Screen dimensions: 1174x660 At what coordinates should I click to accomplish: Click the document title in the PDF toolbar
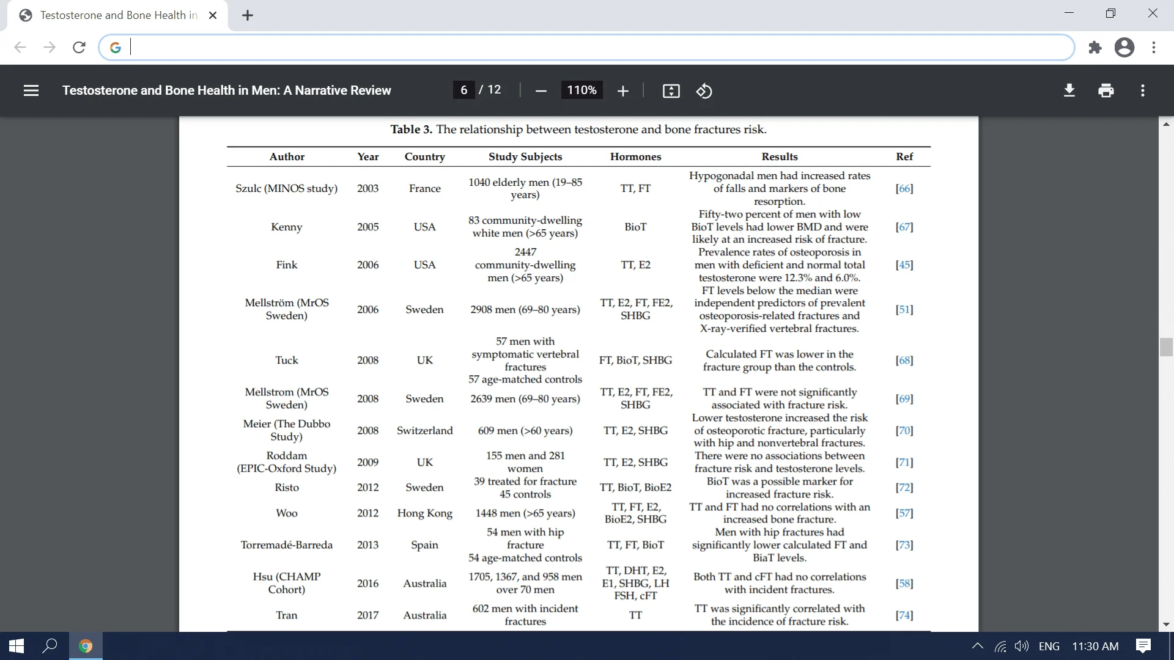pyautogui.click(x=226, y=90)
